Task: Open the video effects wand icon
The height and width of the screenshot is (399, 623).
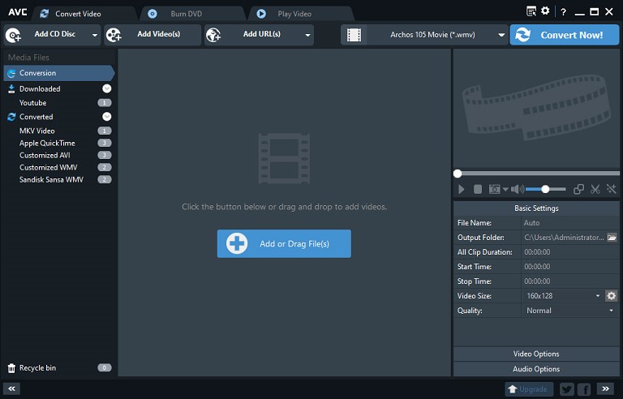Action: tap(611, 189)
